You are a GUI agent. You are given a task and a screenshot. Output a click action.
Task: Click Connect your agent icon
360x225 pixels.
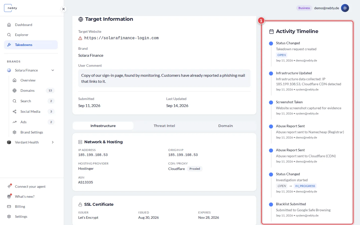coord(9,186)
